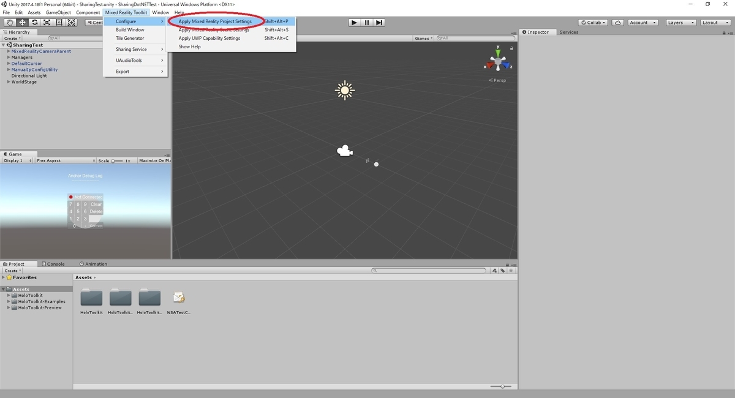Select the Rotate tool in toolbar
This screenshot has width=735, height=398.
(34, 23)
